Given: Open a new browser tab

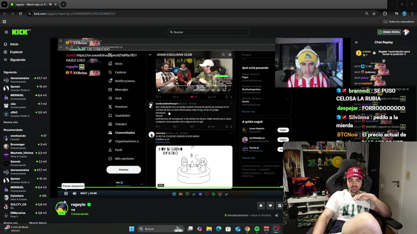Looking at the screenshot, I should 63,4.
